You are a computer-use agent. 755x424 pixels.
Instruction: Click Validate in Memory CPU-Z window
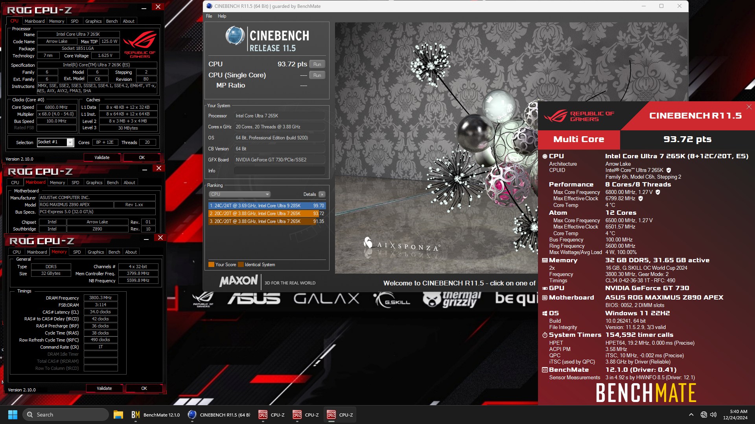104,388
